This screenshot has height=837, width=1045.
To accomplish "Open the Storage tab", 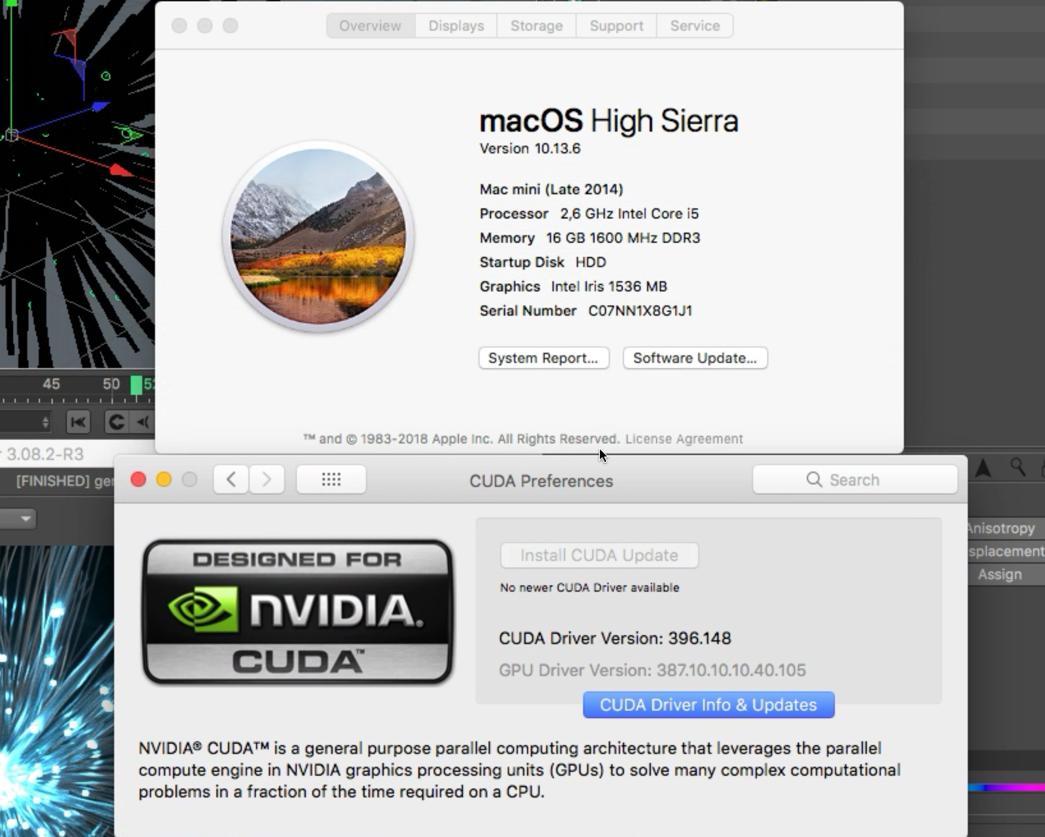I will (x=537, y=26).
